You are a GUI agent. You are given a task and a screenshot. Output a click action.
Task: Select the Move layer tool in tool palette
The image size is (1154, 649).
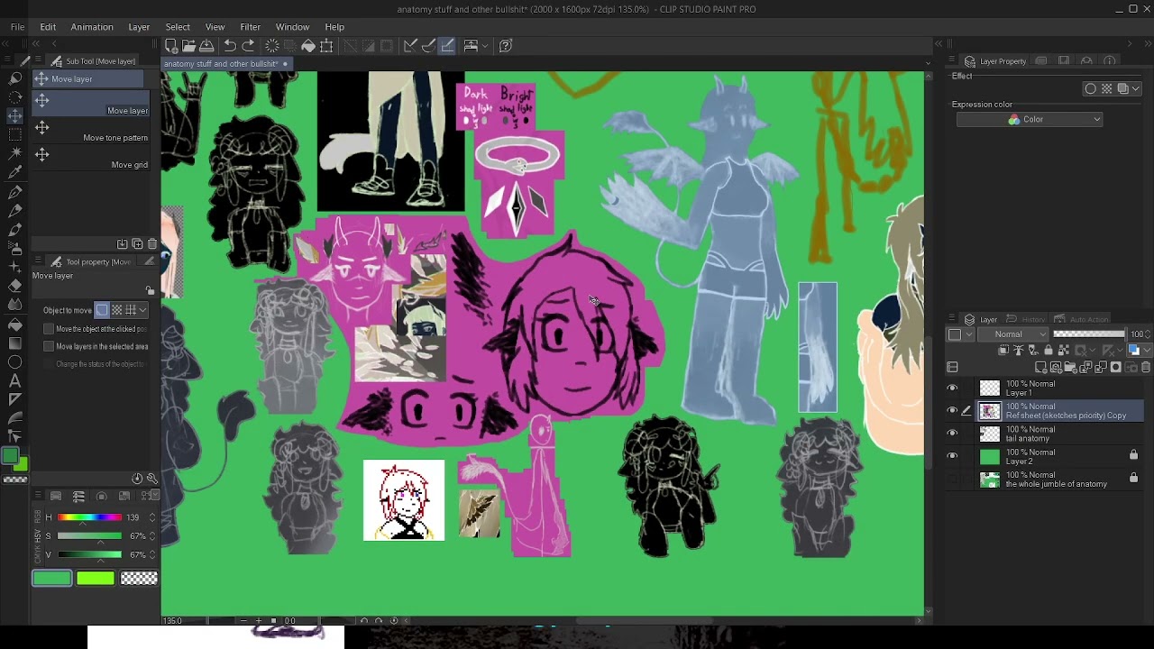point(15,115)
